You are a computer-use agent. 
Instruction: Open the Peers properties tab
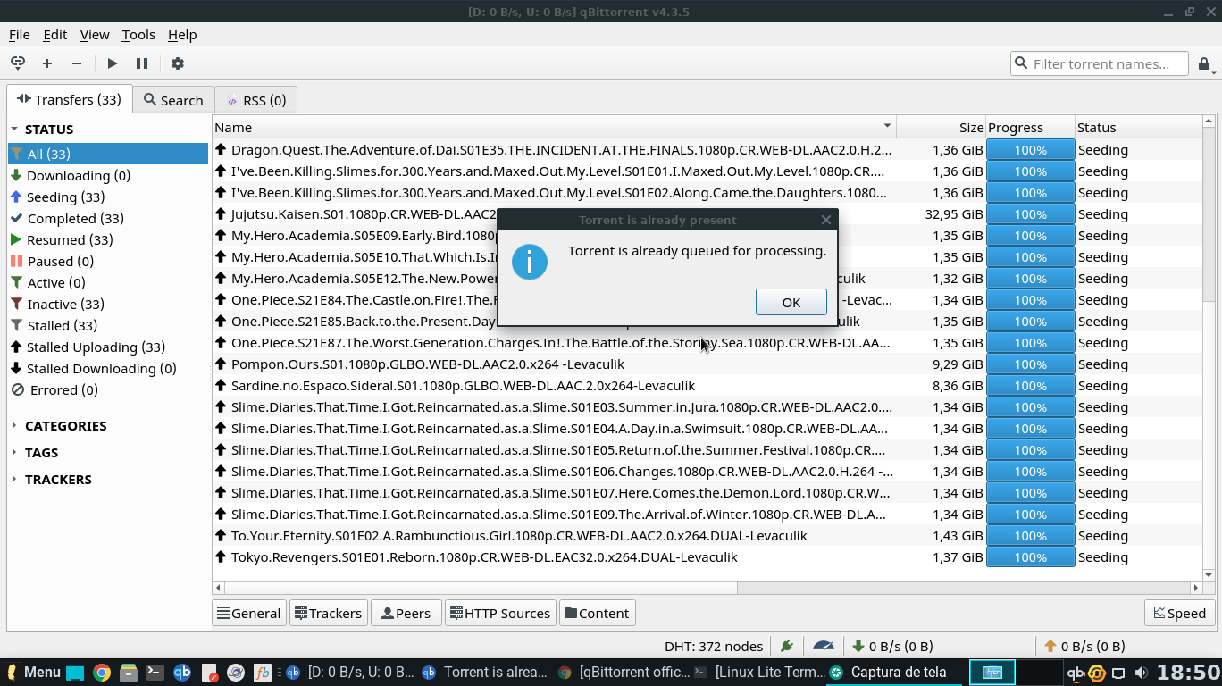click(x=406, y=613)
